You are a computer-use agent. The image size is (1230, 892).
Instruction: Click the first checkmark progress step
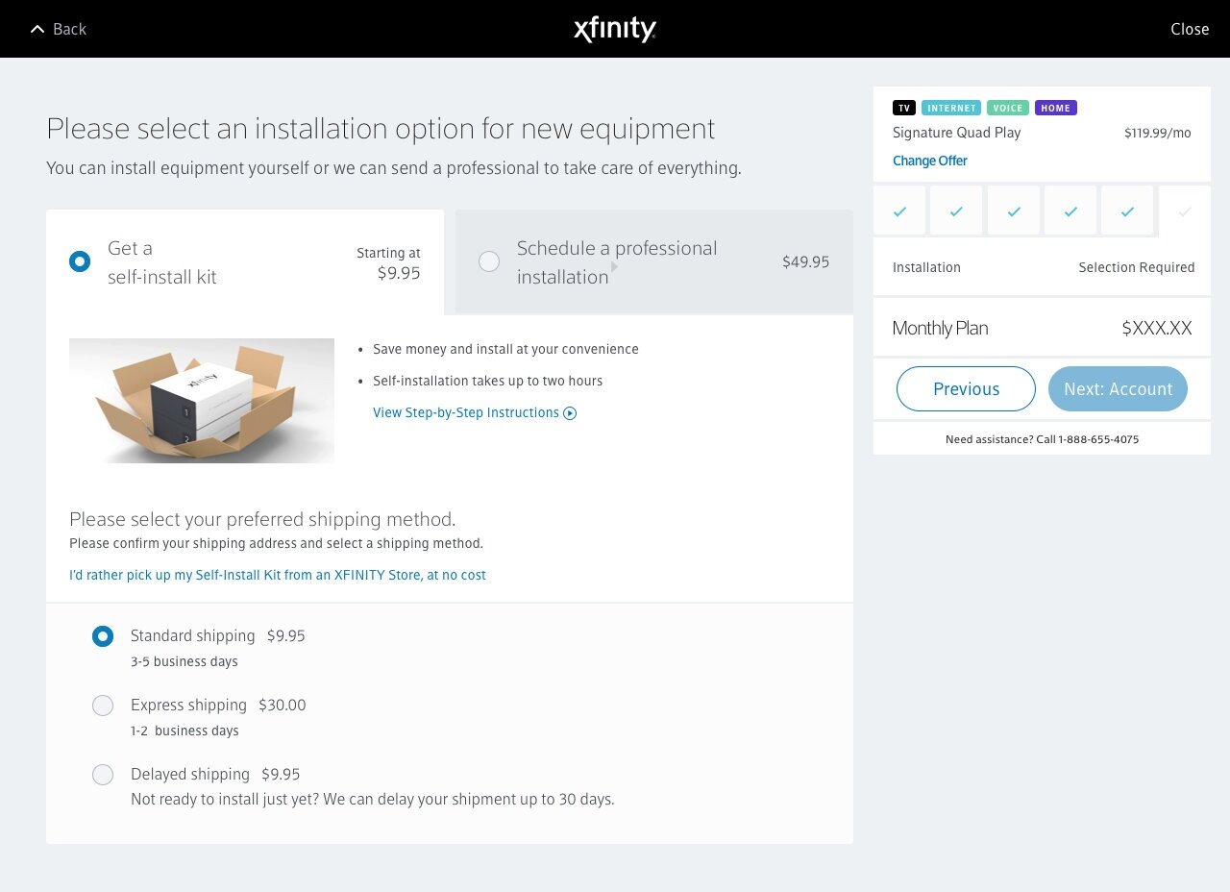pos(899,211)
